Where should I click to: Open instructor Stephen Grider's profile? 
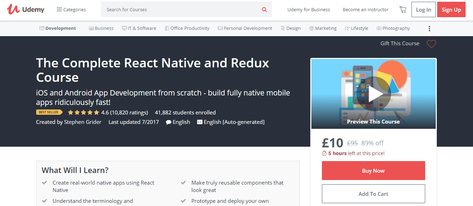[83, 122]
